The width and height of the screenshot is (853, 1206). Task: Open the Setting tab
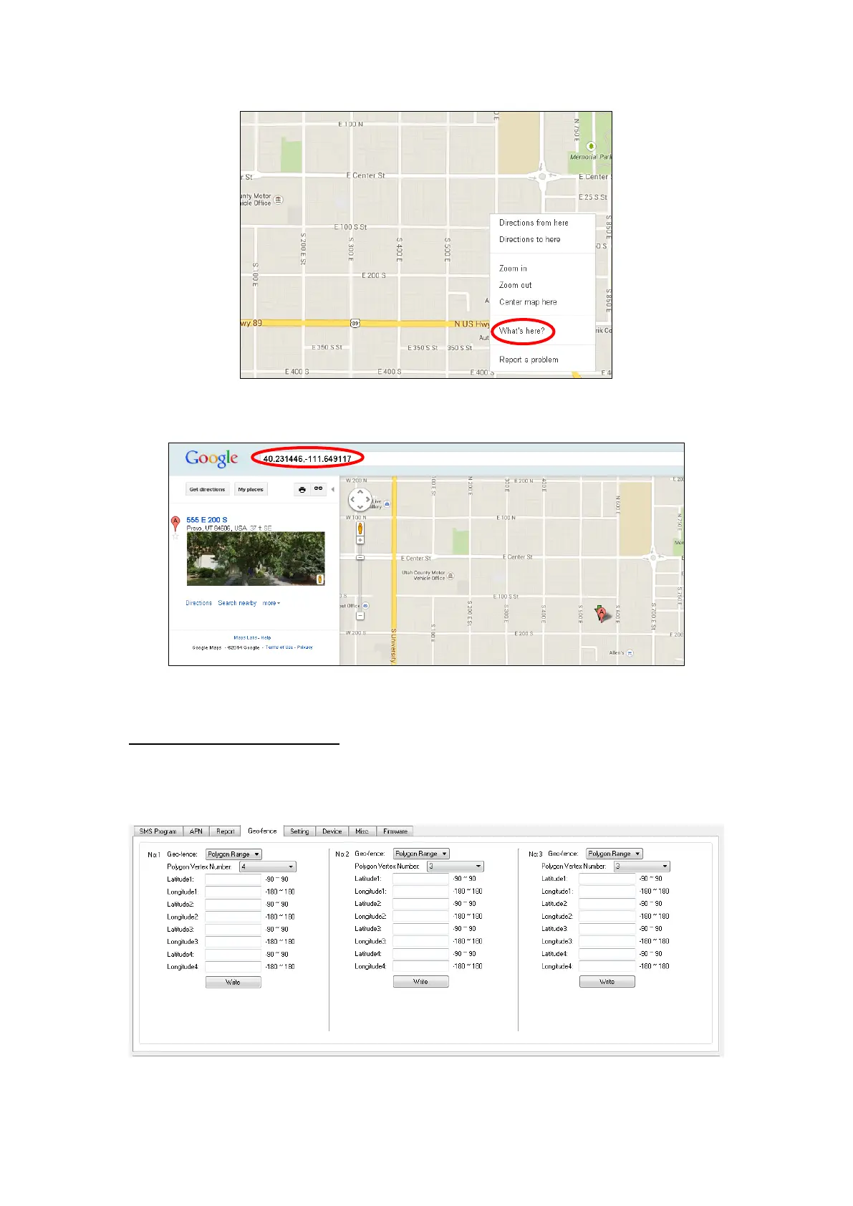pyautogui.click(x=299, y=831)
